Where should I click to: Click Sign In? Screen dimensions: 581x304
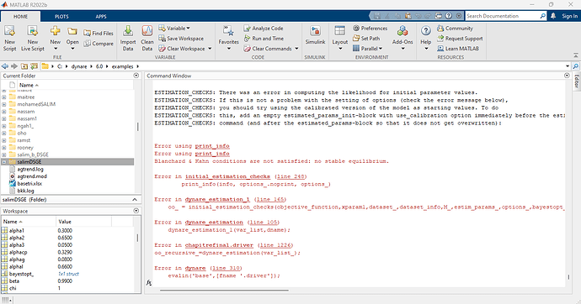pyautogui.click(x=569, y=16)
